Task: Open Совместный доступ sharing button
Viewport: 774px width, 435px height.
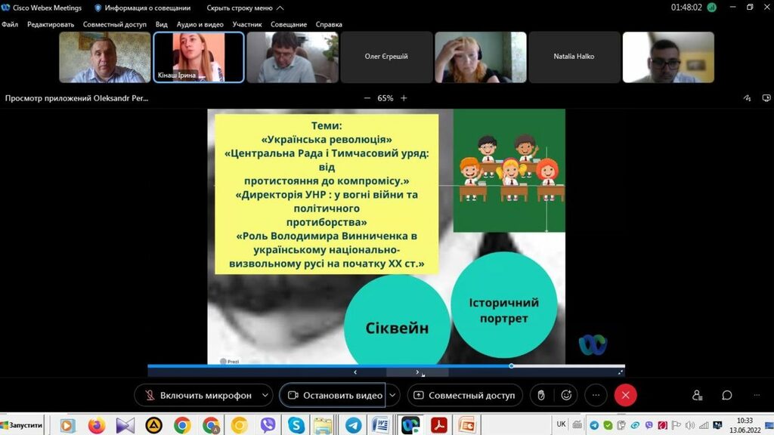Action: tap(464, 395)
